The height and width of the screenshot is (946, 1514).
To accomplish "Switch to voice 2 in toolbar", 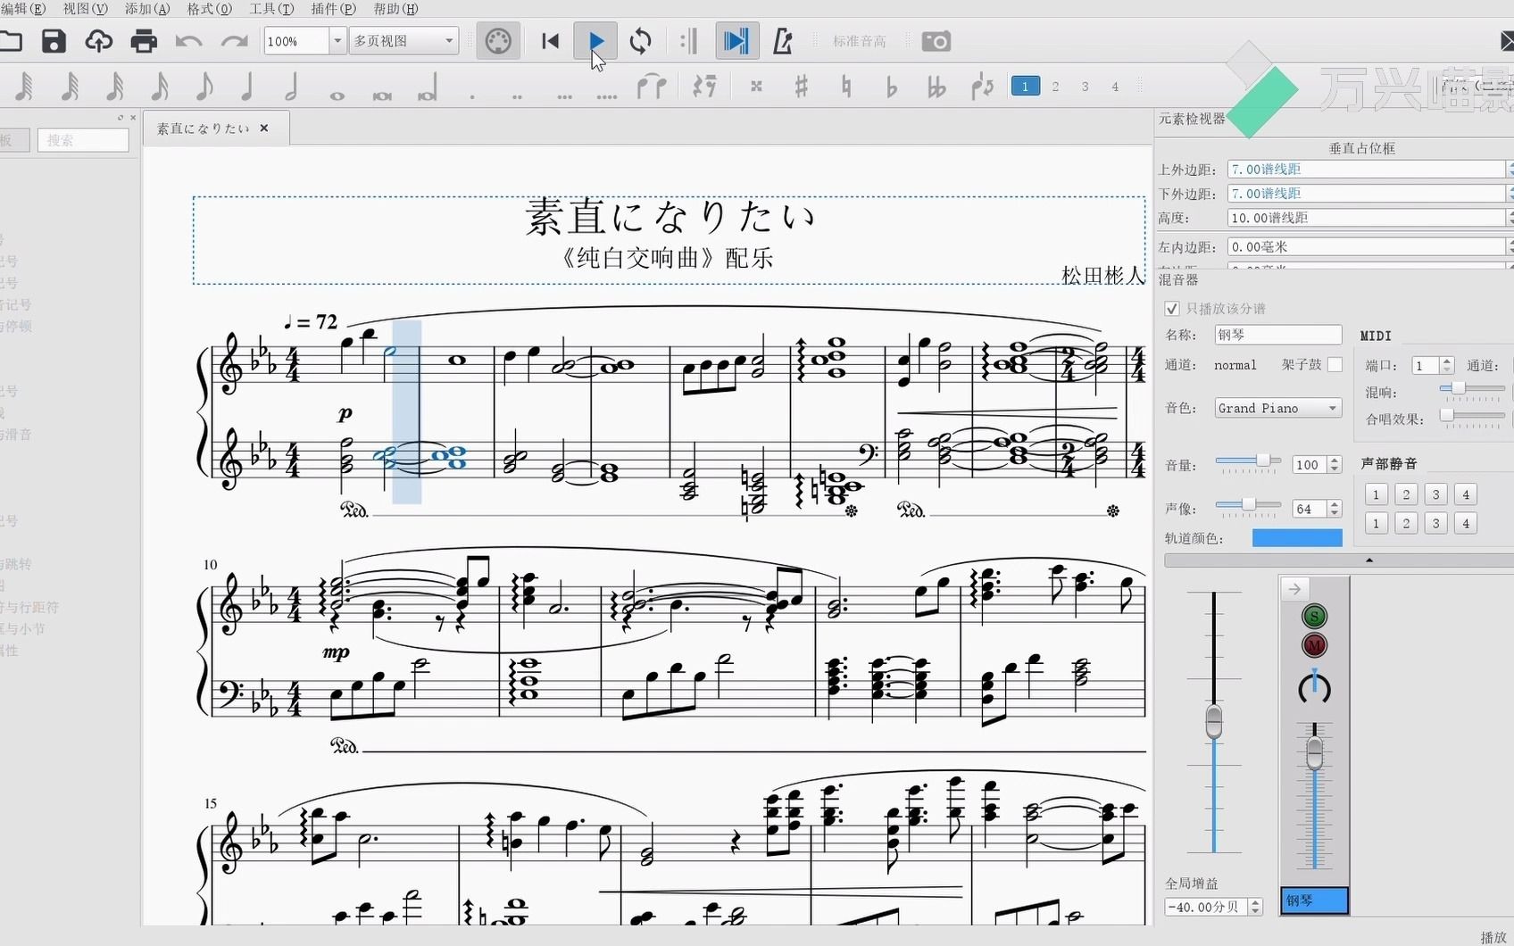I will (1055, 87).
